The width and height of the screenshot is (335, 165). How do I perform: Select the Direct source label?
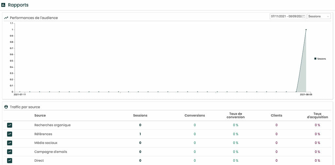(39, 160)
